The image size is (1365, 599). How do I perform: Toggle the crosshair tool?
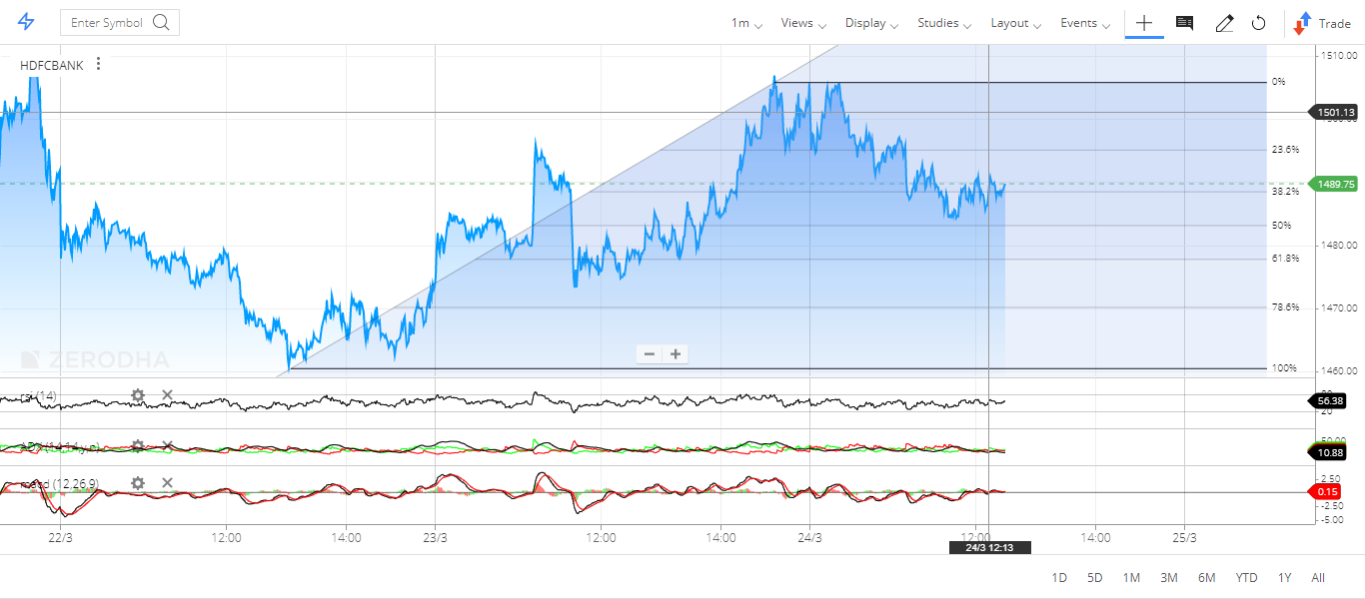point(1144,23)
